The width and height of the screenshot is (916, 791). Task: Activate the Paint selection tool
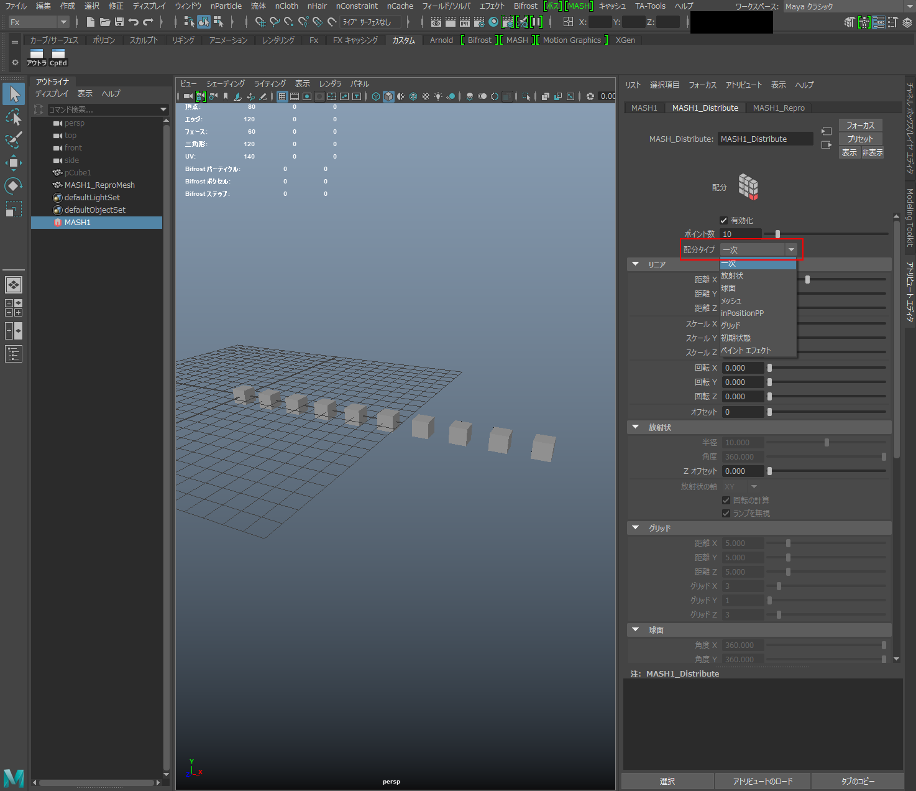(14, 140)
